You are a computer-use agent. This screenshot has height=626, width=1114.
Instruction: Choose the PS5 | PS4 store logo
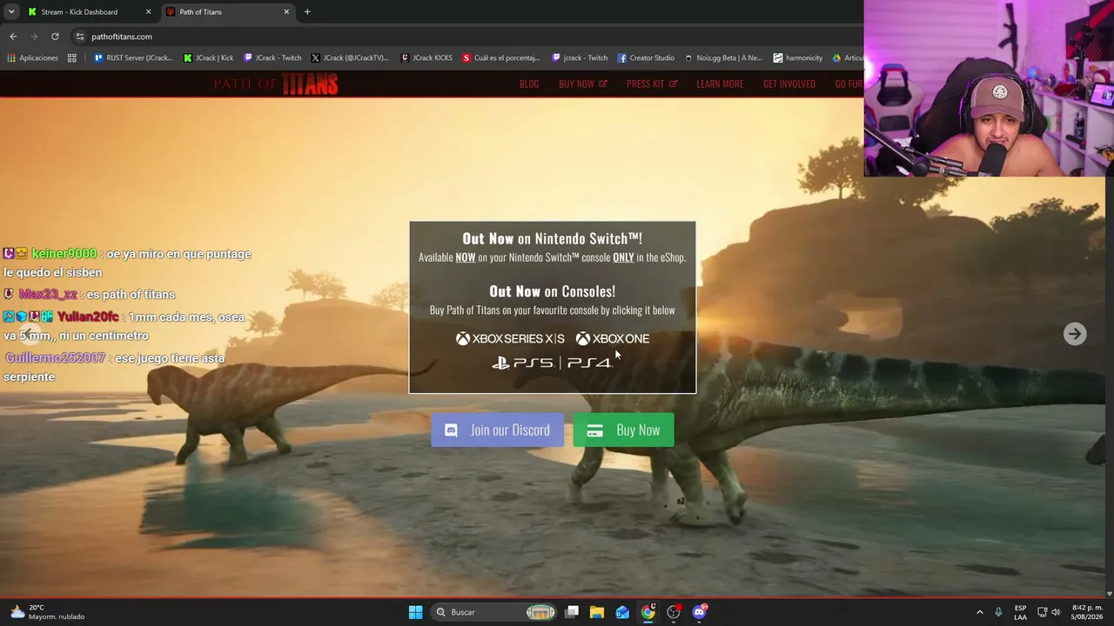coord(552,363)
